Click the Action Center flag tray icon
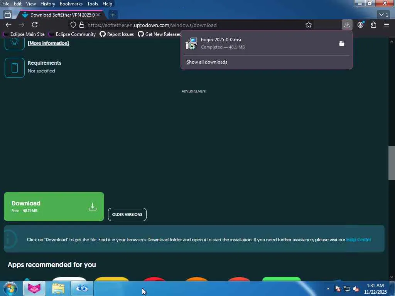The height and width of the screenshot is (296, 395). coord(338,289)
